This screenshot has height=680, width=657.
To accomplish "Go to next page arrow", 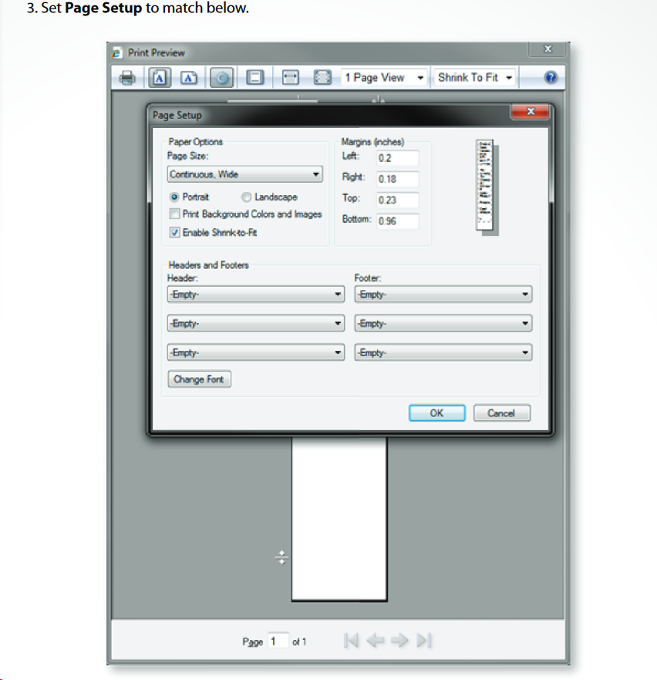I will (x=399, y=641).
